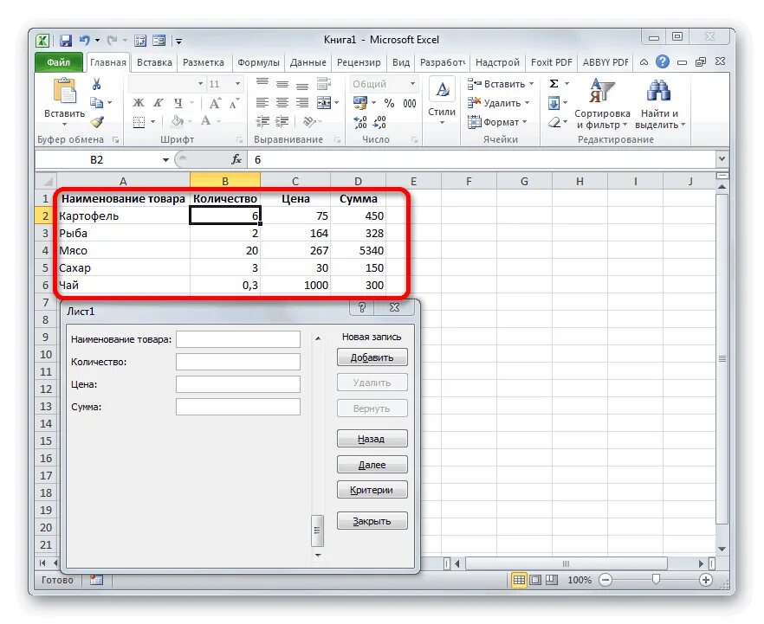Toggle Italic (К) formatting
Screen dimensions: 764x624
[159, 103]
